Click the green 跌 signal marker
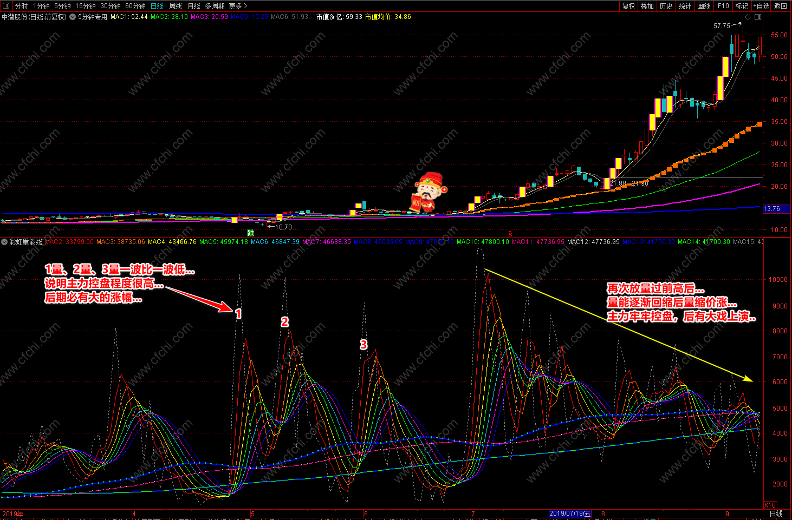Image resolution: width=792 pixels, height=520 pixels. click(x=250, y=233)
